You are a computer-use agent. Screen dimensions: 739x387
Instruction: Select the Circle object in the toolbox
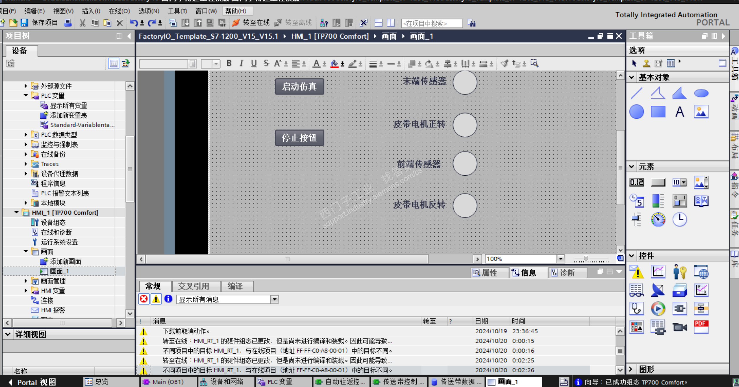pos(636,112)
